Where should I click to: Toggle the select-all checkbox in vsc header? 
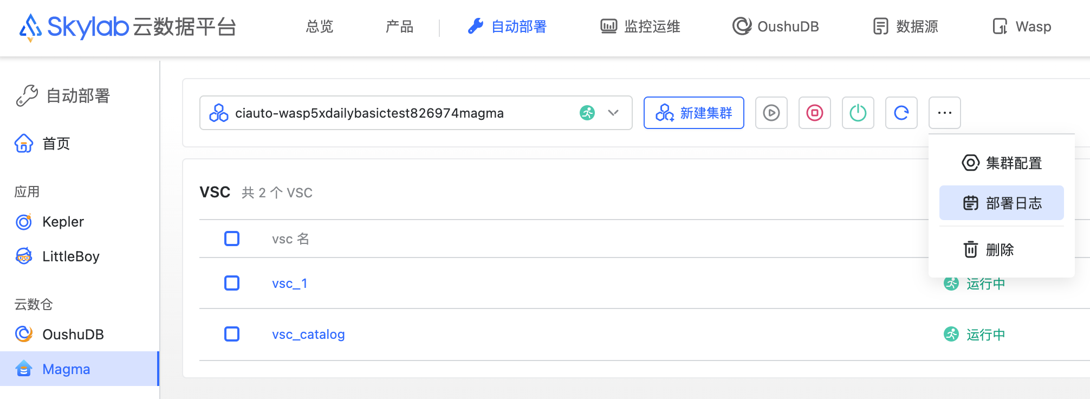point(232,239)
